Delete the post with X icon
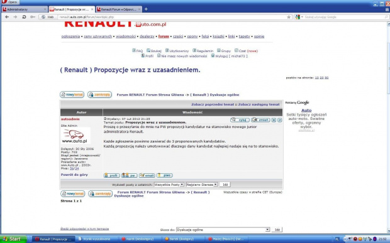 click(x=274, y=120)
